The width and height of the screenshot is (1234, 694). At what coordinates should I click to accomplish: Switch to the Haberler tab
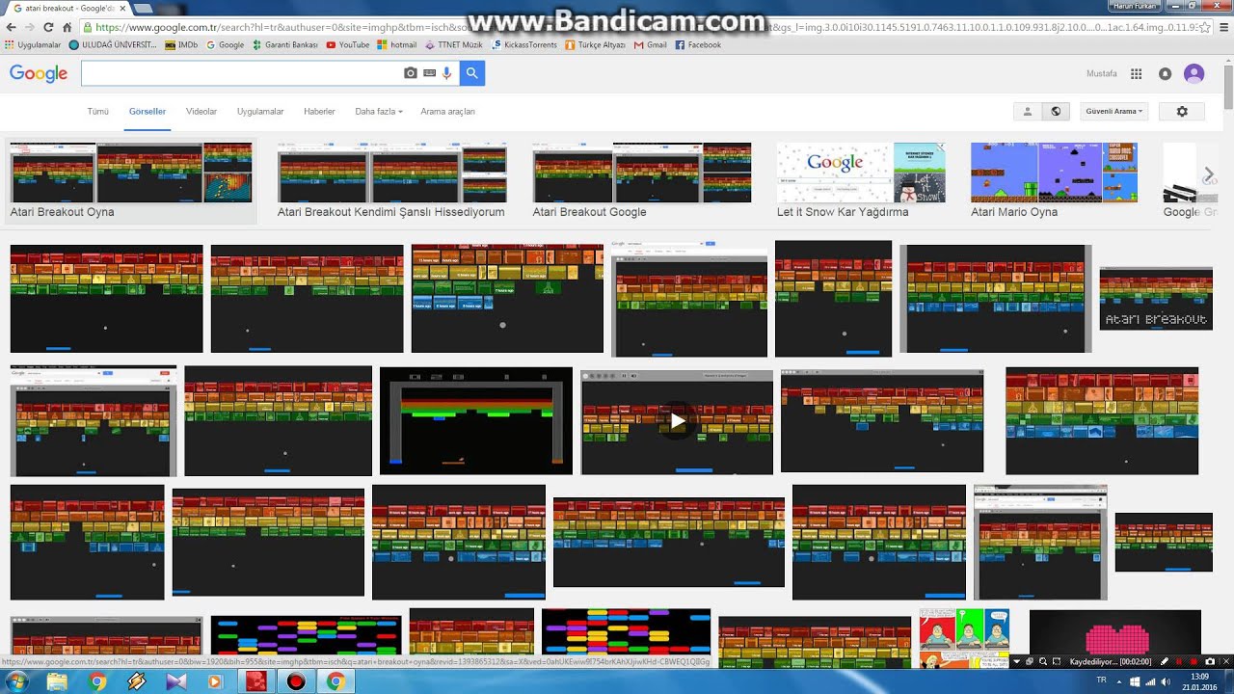pyautogui.click(x=319, y=112)
